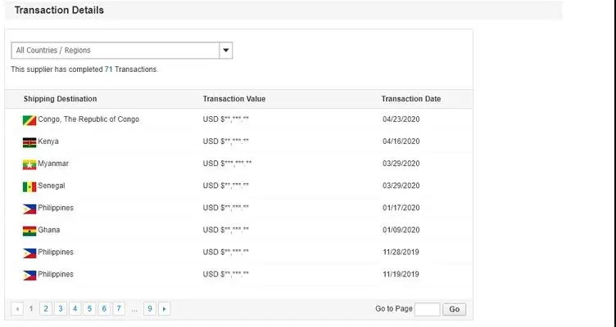The width and height of the screenshot is (616, 327).
Task: Click the Senegal flag icon
Action: point(29,186)
